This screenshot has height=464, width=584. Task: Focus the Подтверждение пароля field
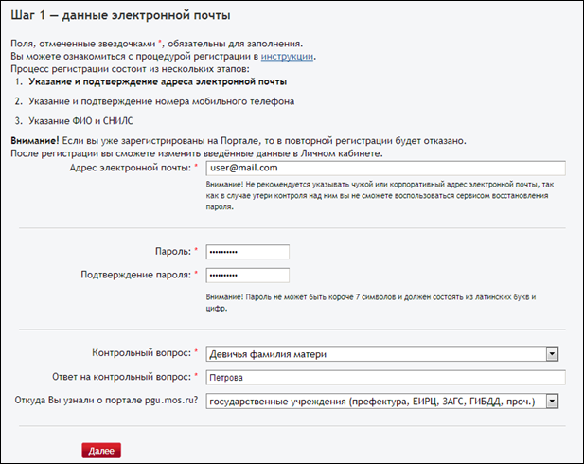(247, 276)
